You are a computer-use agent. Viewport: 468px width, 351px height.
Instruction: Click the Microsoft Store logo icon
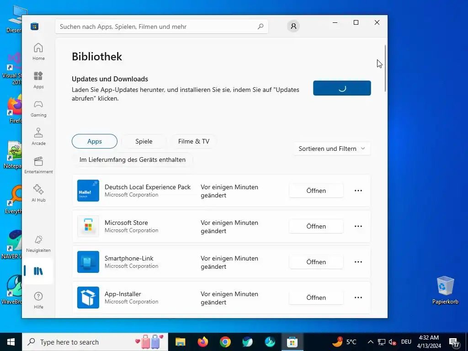click(x=35, y=26)
